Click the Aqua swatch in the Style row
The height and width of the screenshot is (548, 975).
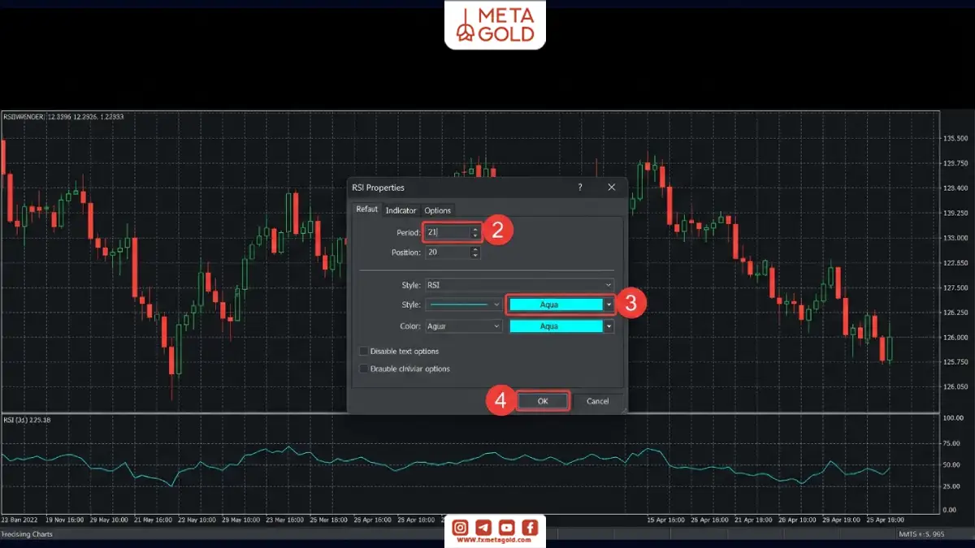tap(556, 304)
